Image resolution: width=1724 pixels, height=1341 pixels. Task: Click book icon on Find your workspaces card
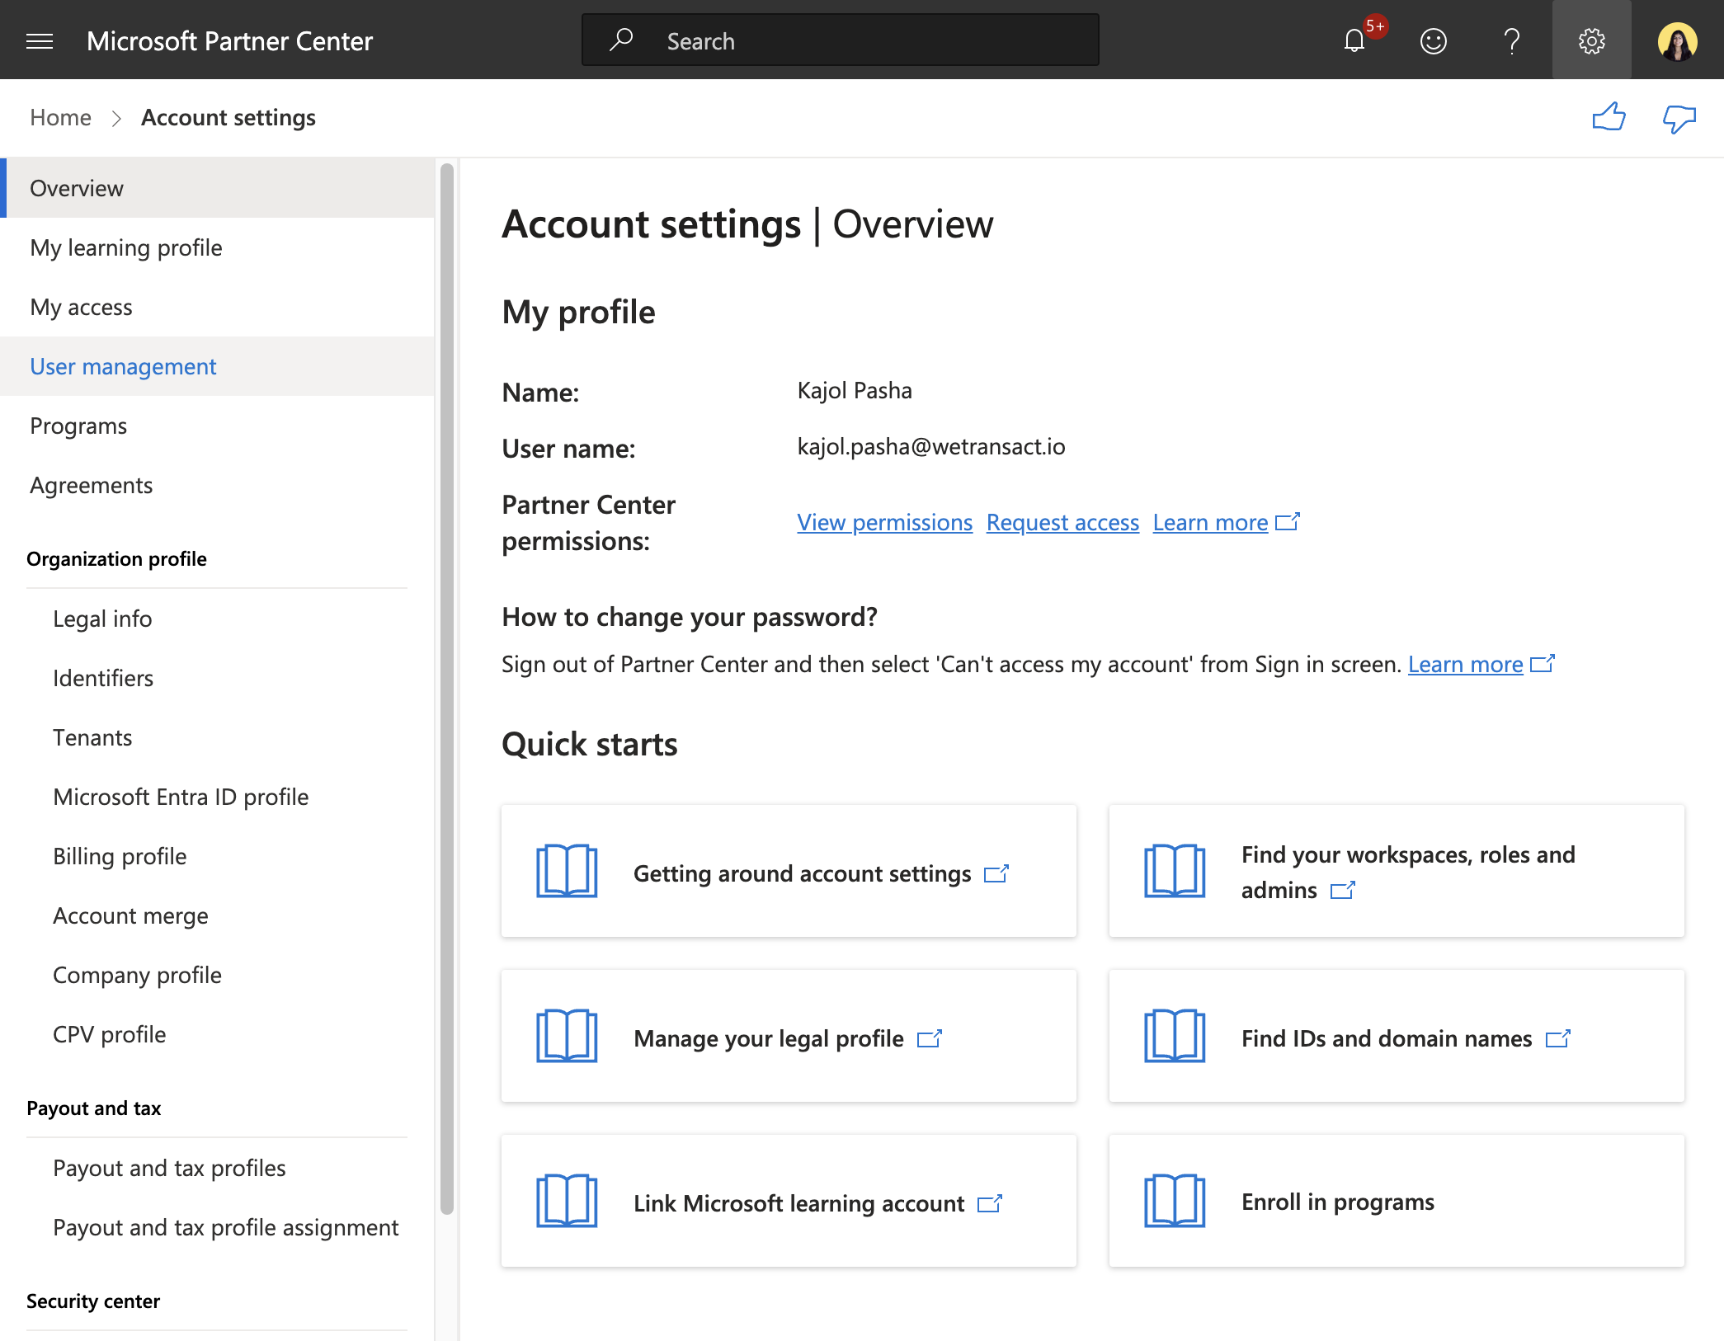pos(1175,871)
